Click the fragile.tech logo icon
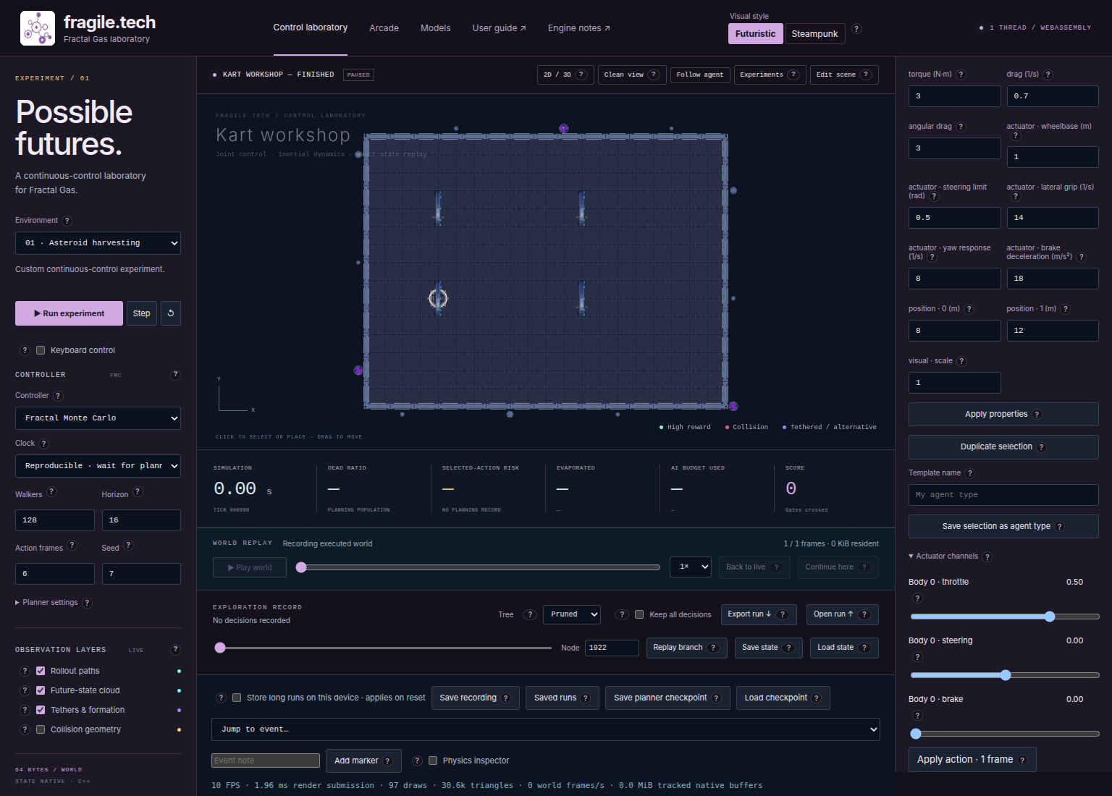Image resolution: width=1112 pixels, height=796 pixels. (x=38, y=28)
